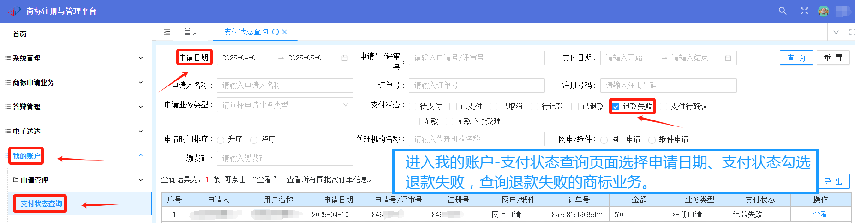Viewport: 855px width, 223px height.
Task: Open the tab list dropdown chevron
Action: point(836,32)
